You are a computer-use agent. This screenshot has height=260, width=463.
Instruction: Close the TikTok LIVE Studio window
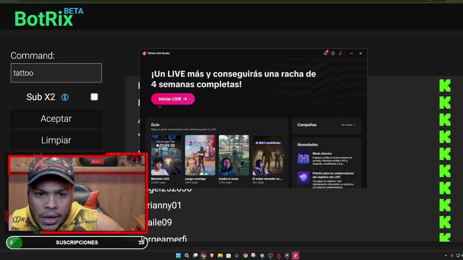click(360, 53)
